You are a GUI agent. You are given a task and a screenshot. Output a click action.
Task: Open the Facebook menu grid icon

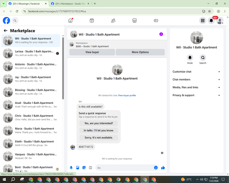202,21
